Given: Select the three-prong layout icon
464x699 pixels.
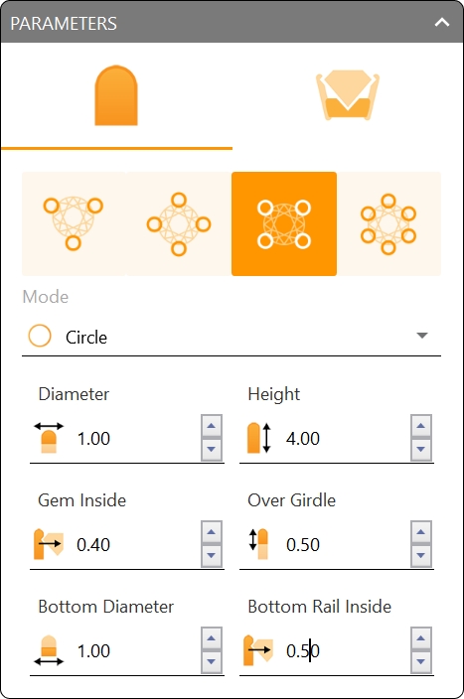Looking at the screenshot, I should click(x=75, y=223).
